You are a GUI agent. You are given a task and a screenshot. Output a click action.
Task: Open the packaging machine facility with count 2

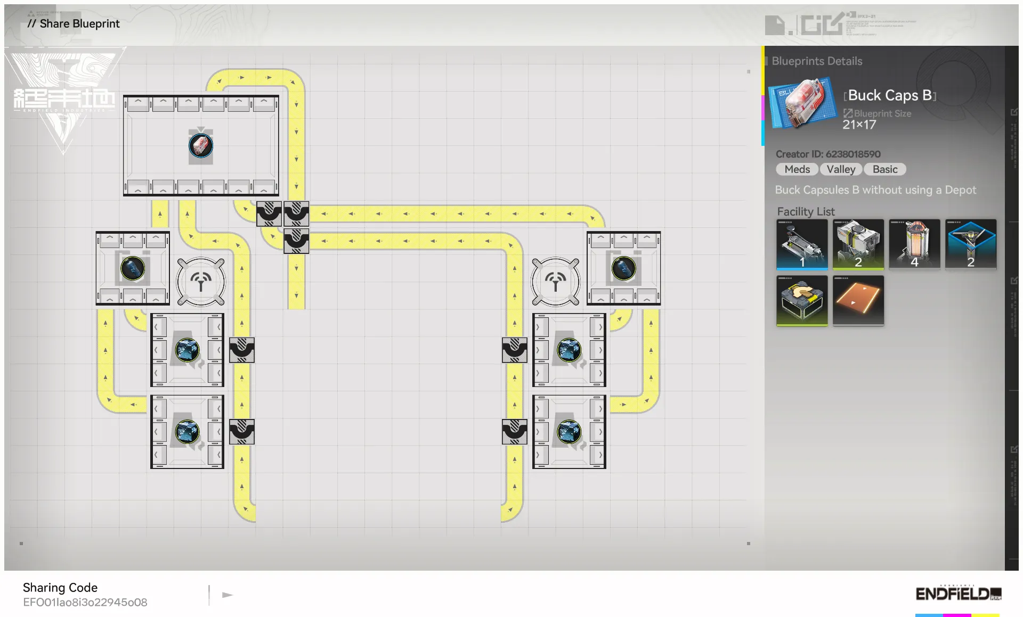[x=858, y=245]
